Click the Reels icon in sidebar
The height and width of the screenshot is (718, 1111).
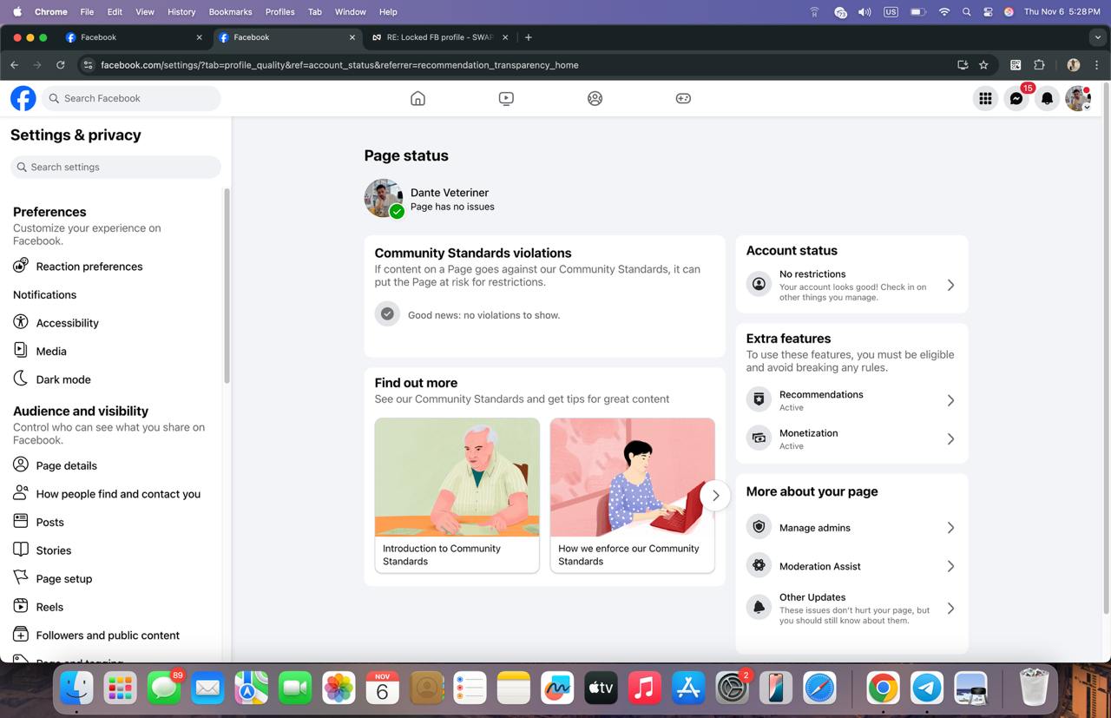tap(21, 606)
